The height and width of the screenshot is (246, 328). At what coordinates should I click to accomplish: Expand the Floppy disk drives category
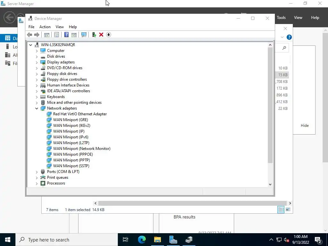[x=37, y=74]
